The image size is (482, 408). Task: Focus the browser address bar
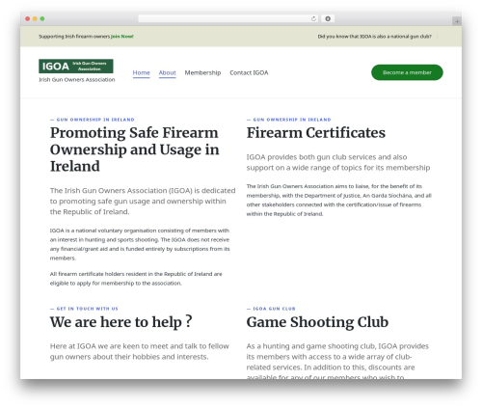pyautogui.click(x=228, y=19)
